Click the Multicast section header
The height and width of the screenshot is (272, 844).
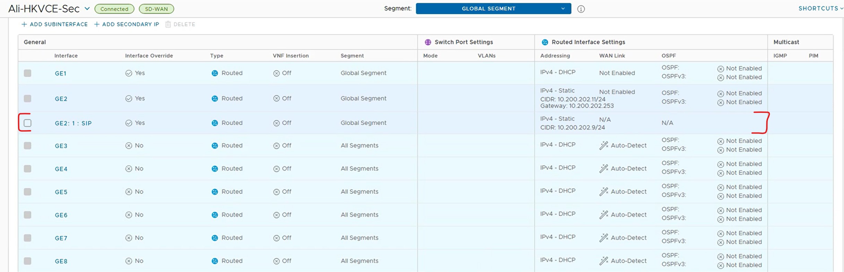786,42
